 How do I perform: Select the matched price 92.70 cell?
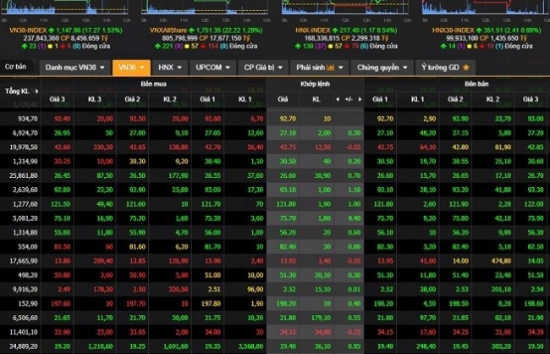[287, 119]
